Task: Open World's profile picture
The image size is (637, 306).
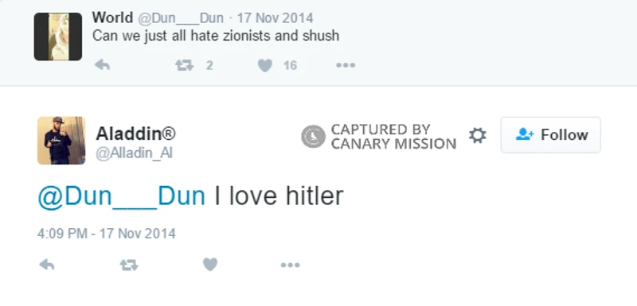Action: coord(58,37)
